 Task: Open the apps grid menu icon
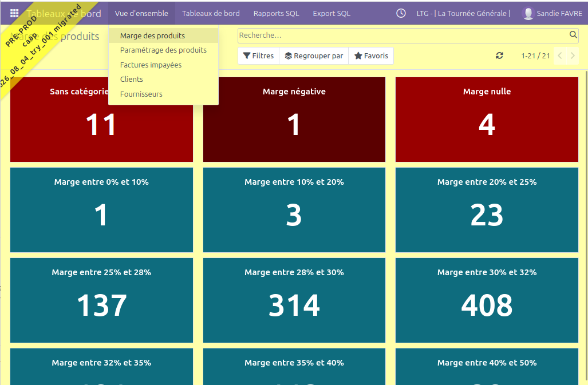pyautogui.click(x=14, y=14)
